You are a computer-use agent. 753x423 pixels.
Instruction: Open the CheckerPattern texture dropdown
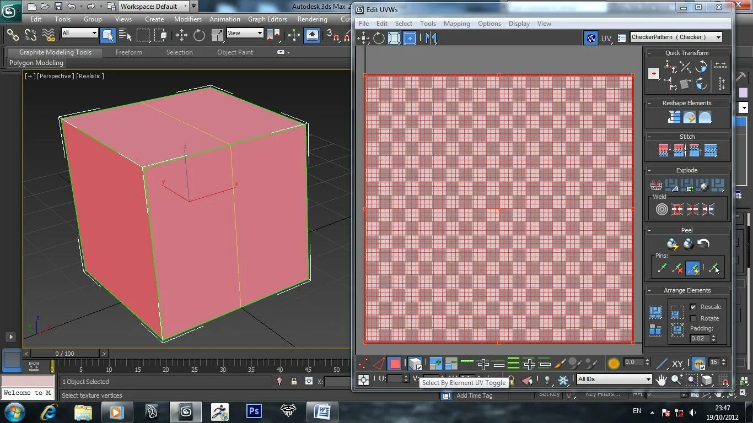click(676, 37)
